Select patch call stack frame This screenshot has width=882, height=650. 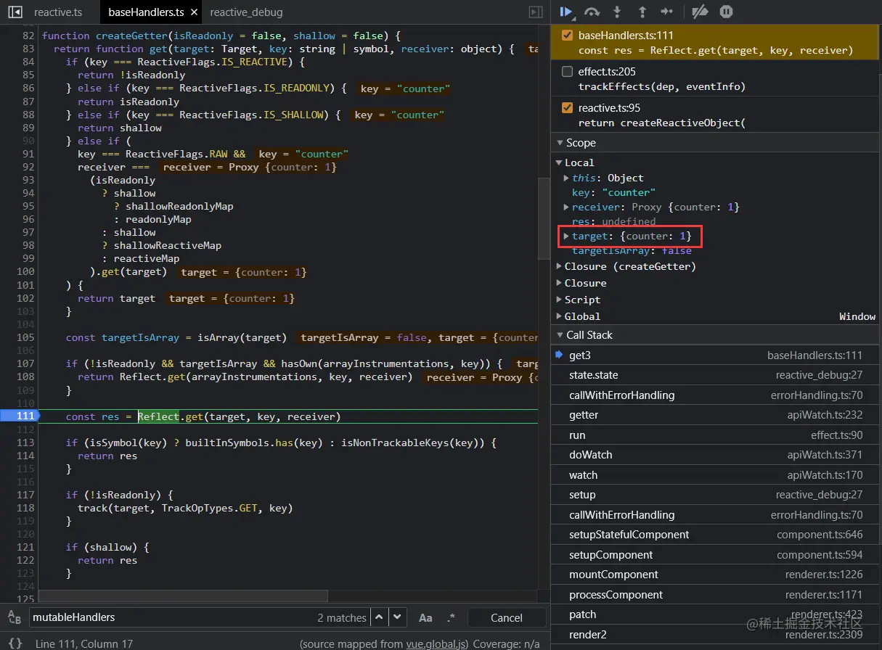716,614
